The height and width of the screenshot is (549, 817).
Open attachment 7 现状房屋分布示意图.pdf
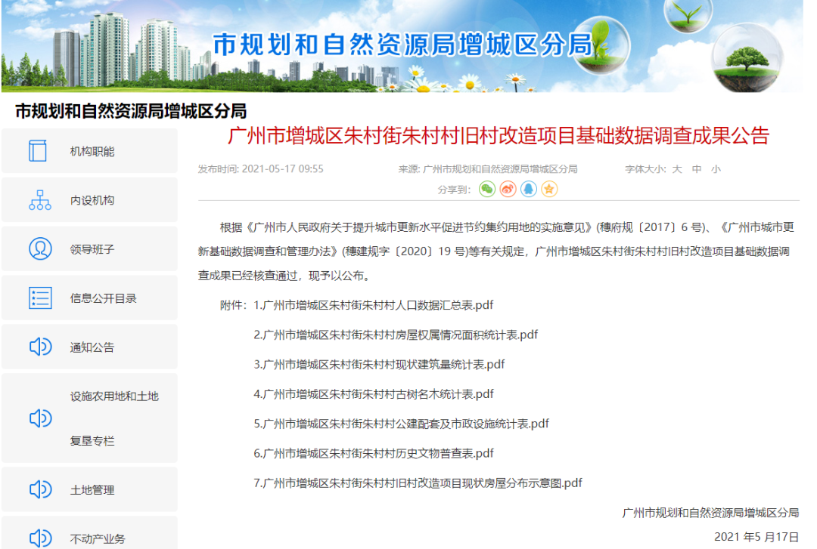pyautogui.click(x=418, y=483)
